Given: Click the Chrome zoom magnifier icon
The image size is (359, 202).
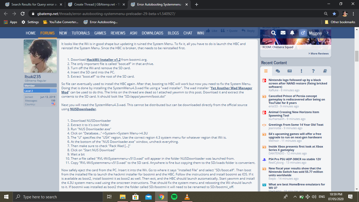Looking at the screenshot, I should 326,14.
